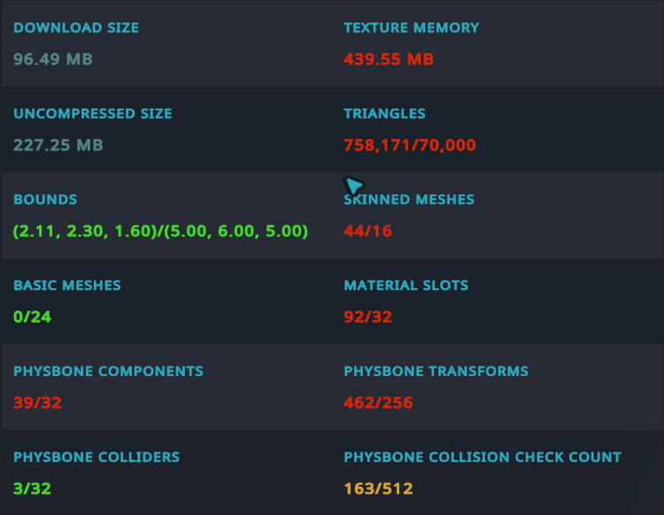Select the 439.55 MB texture memory value
Screen dimensions: 664x515
(389, 59)
